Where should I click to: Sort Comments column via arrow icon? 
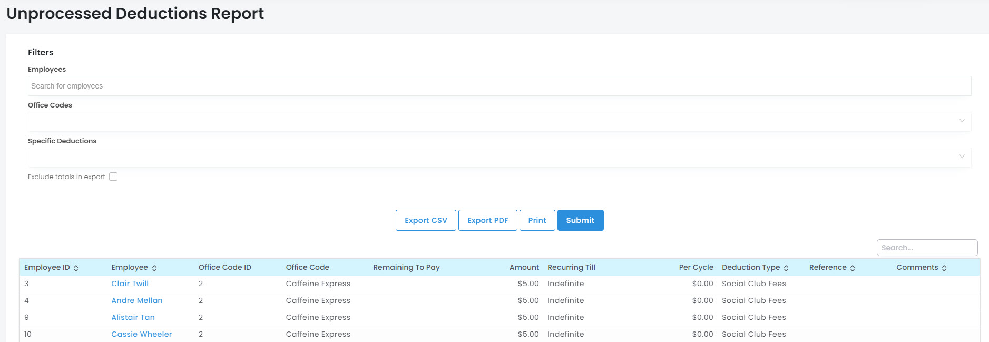tap(944, 268)
